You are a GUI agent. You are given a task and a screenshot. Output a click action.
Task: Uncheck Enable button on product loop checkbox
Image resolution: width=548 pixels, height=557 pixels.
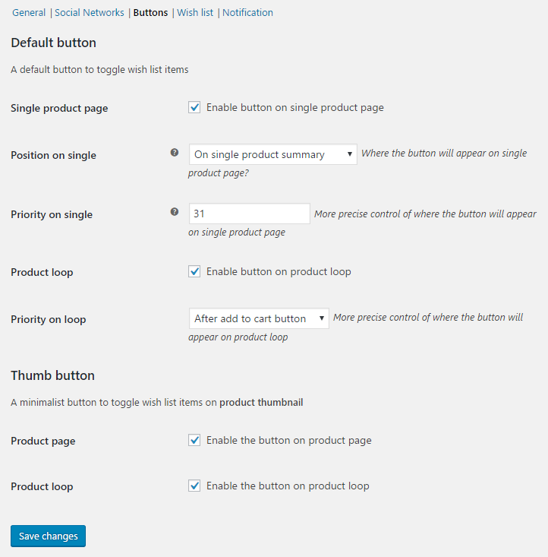tap(194, 272)
